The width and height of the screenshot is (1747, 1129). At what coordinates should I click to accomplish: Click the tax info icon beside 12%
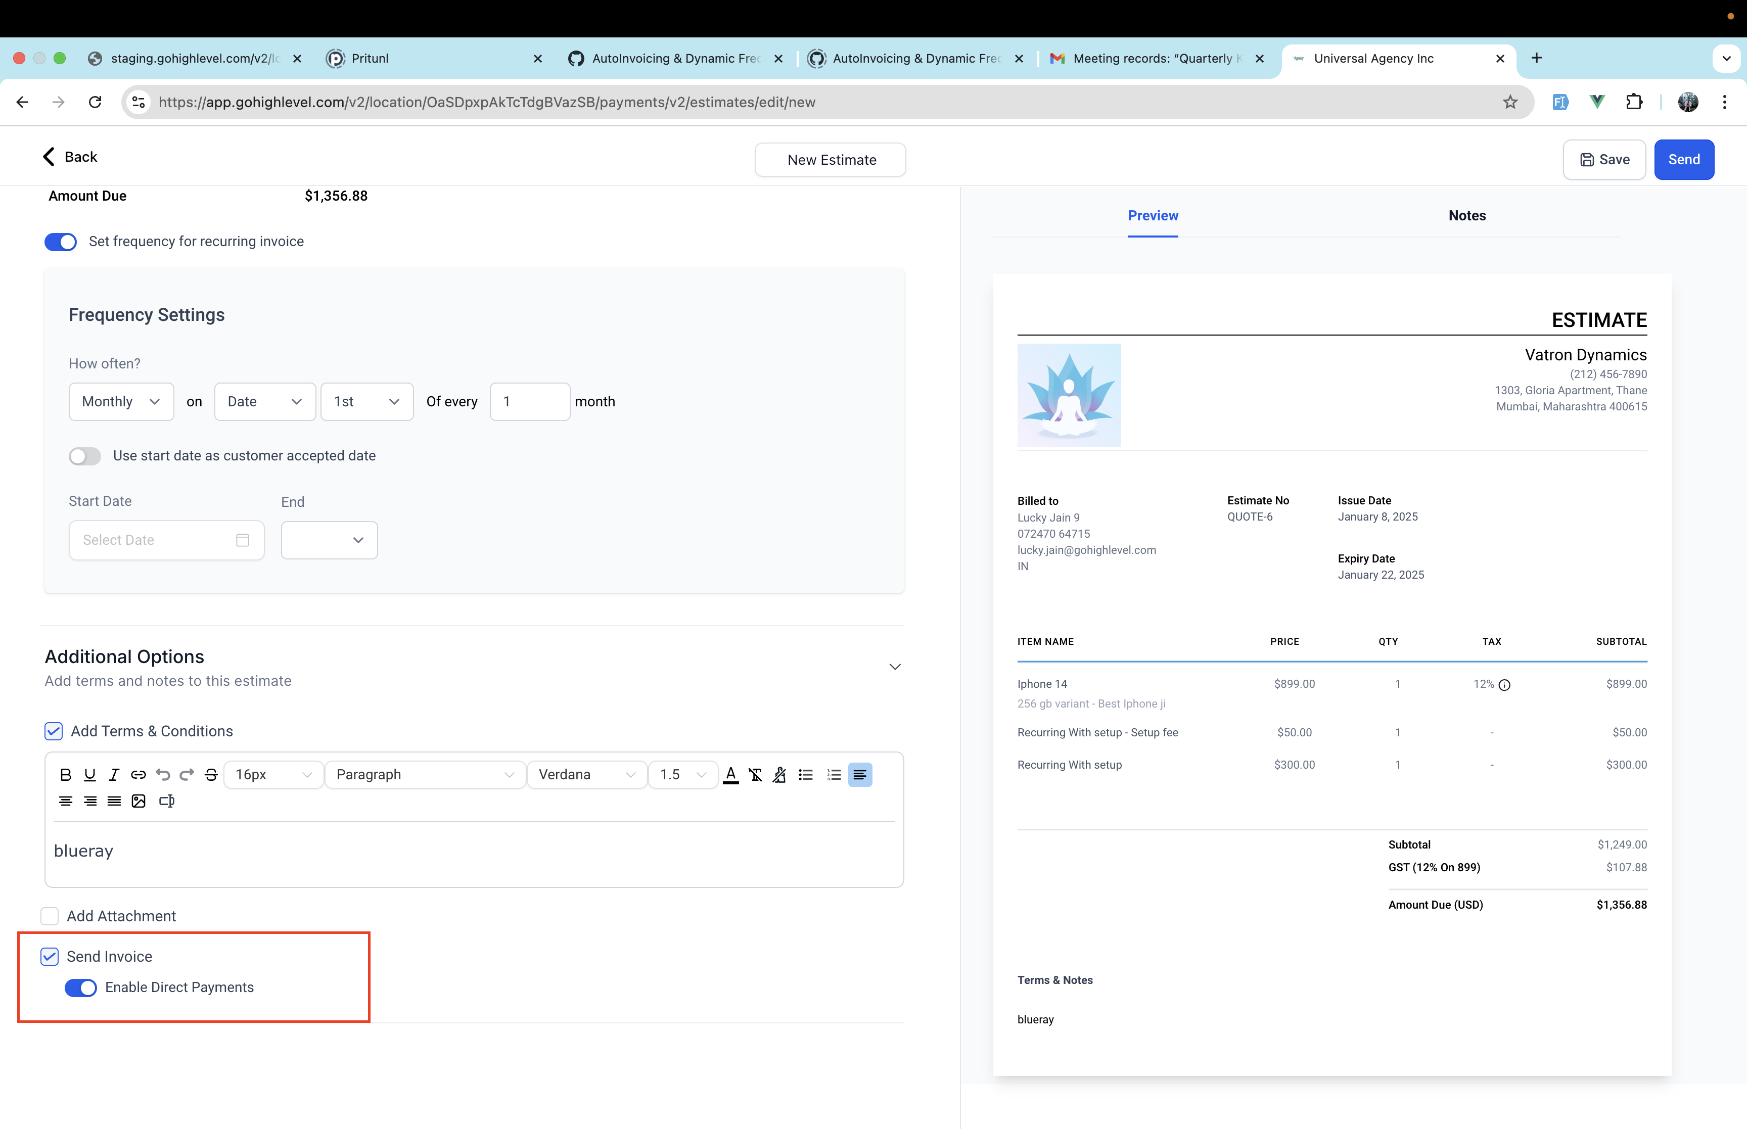click(1504, 685)
